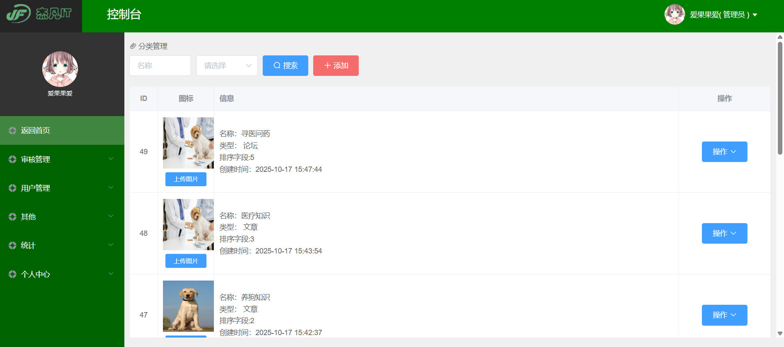Click text 排序字段:5

click(x=237, y=158)
